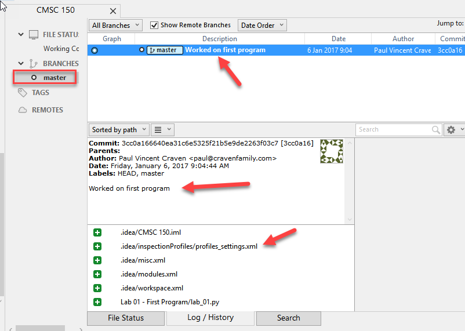Click added icon for .idea/misc.xml
The width and height of the screenshot is (465, 331).
[97, 260]
